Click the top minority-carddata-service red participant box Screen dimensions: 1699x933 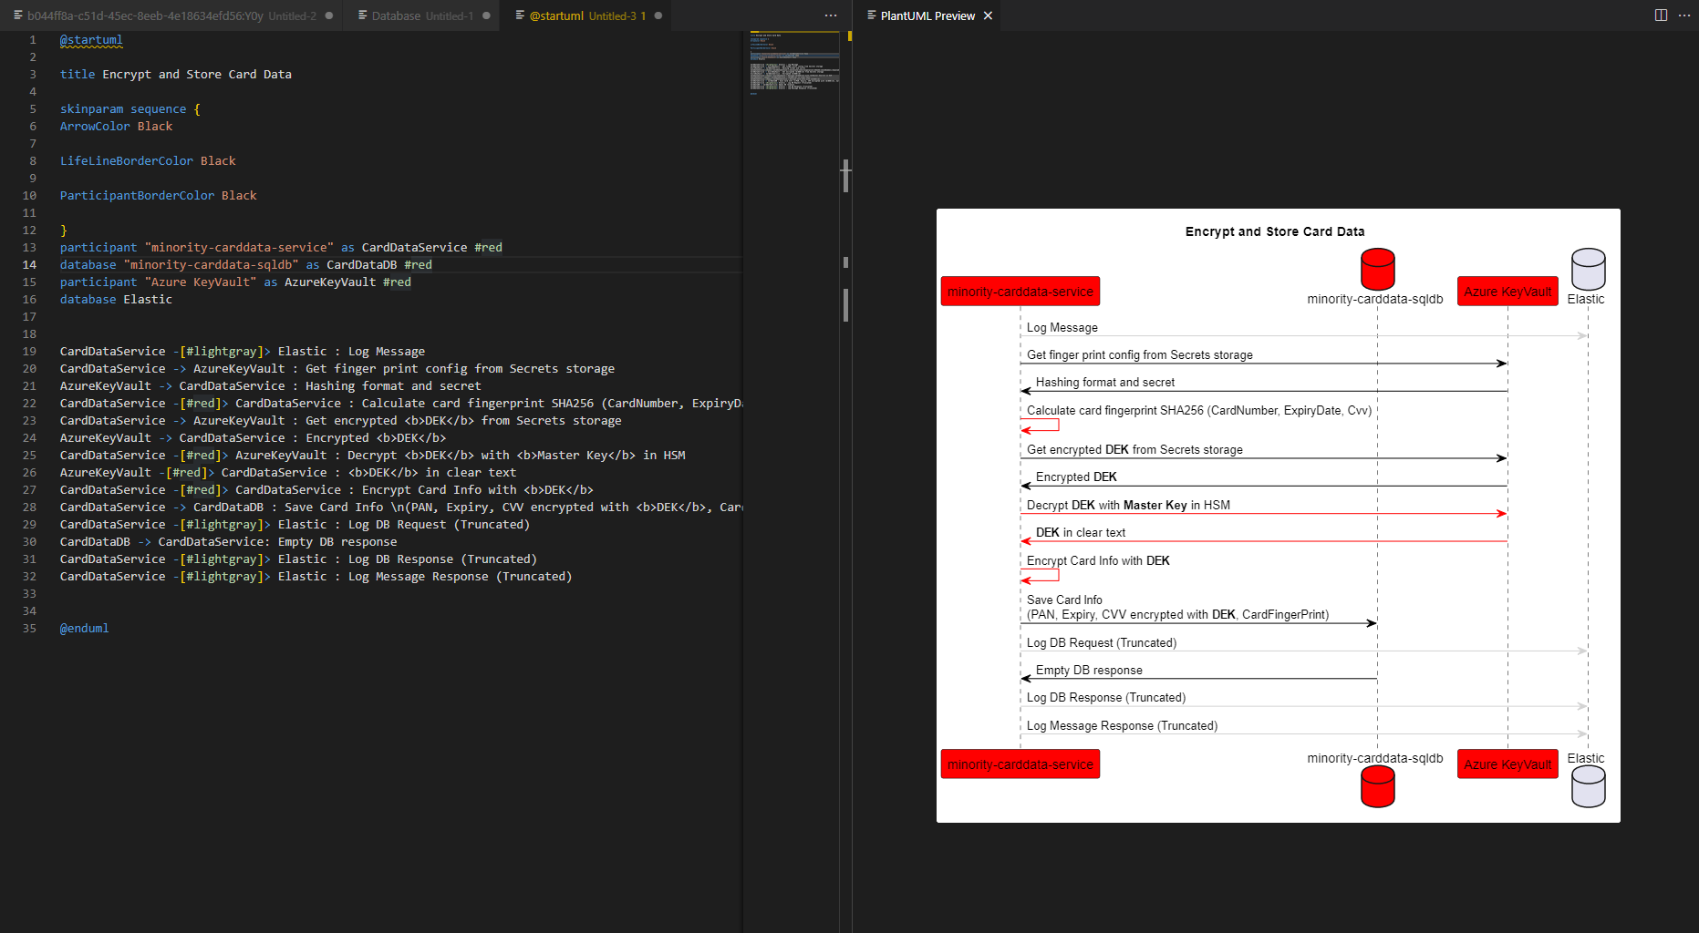pos(1020,292)
